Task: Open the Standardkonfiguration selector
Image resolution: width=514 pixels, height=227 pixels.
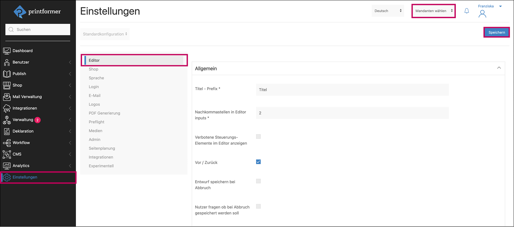Action: pyautogui.click(x=105, y=34)
